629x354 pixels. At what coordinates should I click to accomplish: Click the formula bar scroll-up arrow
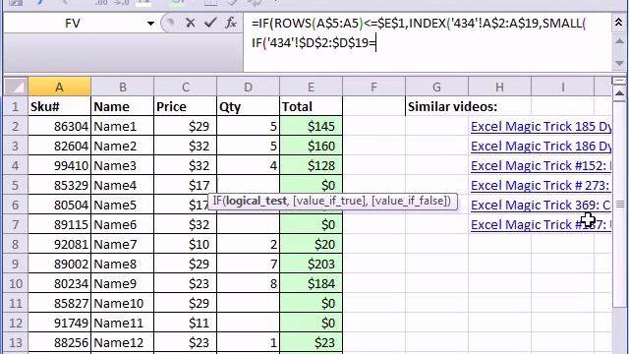pos(619,41)
